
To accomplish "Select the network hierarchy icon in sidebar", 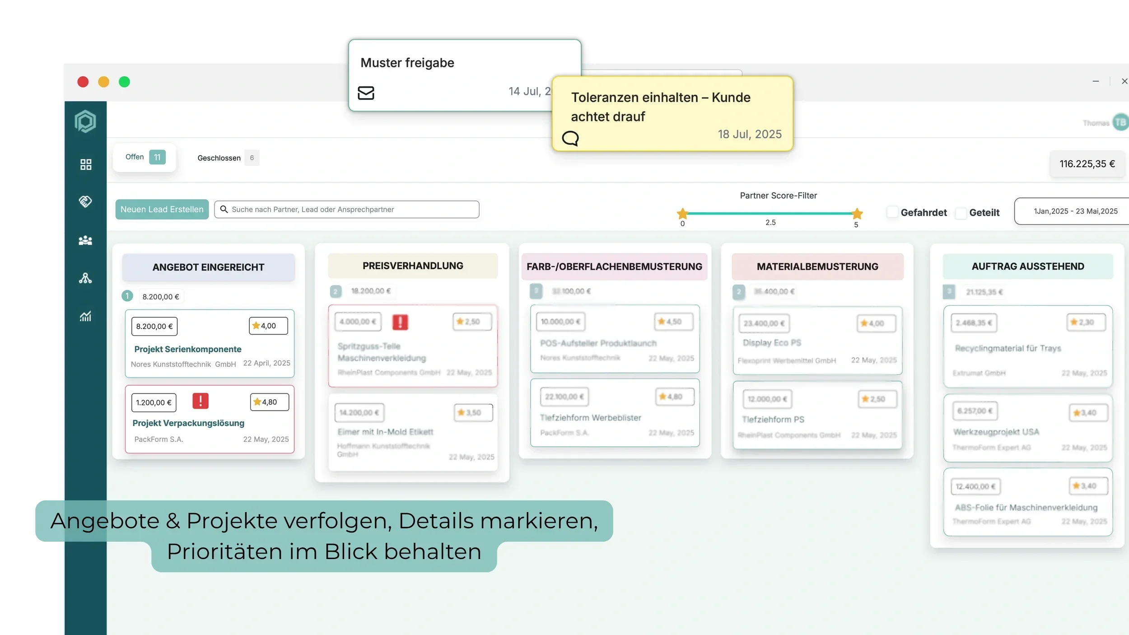I will [85, 278].
